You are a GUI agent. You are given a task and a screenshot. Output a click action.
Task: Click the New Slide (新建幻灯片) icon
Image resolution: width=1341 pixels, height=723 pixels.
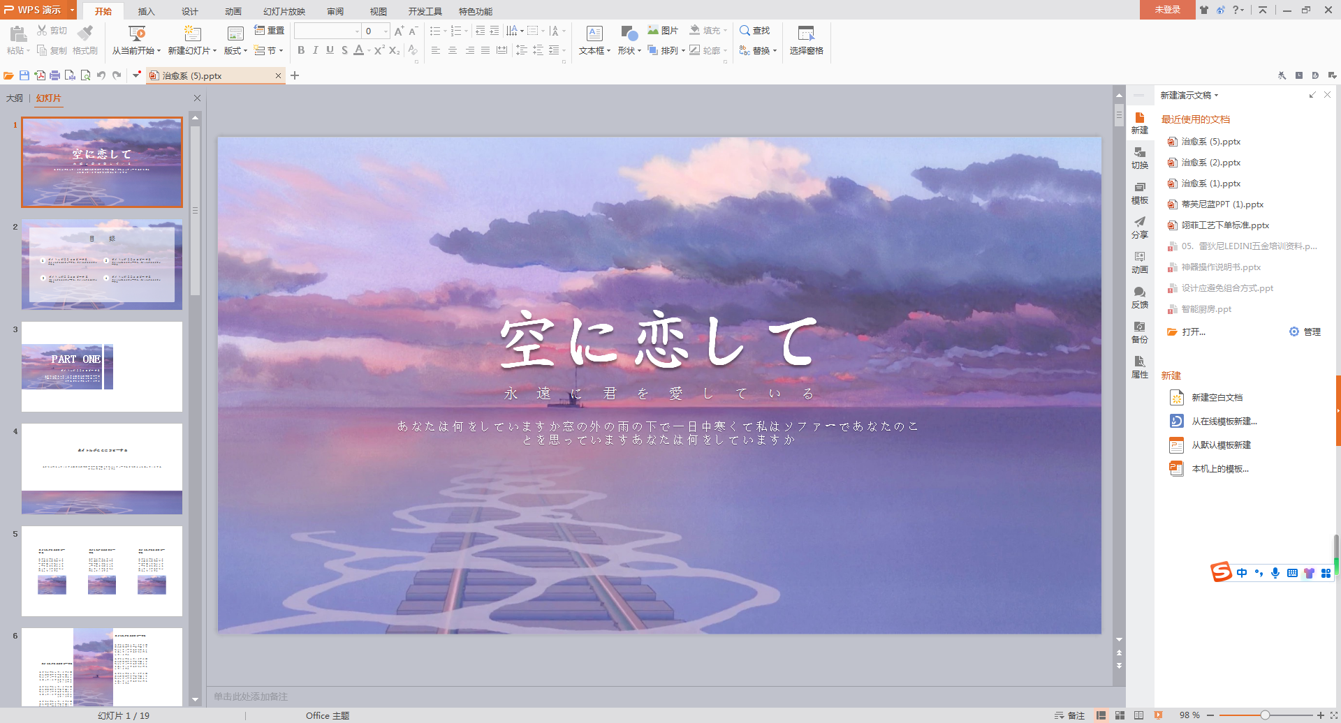(x=193, y=33)
